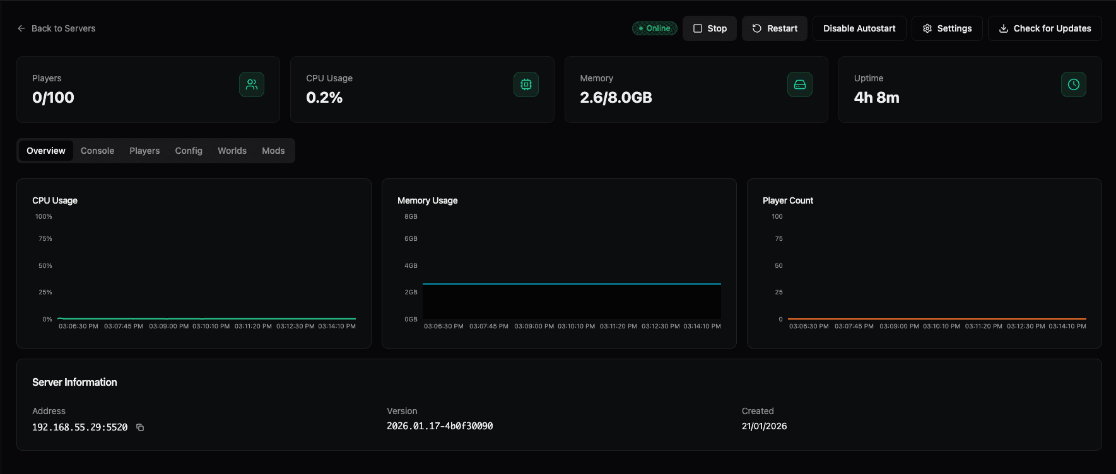1116x474 pixels.
Task: Switch to the Config tab
Action: point(189,151)
